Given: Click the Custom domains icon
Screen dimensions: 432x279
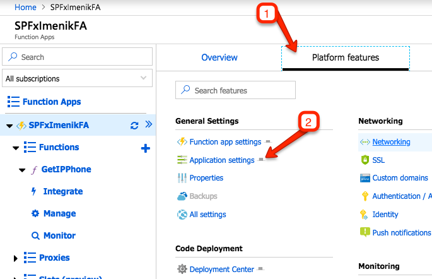Looking at the screenshot, I should 365,178.
